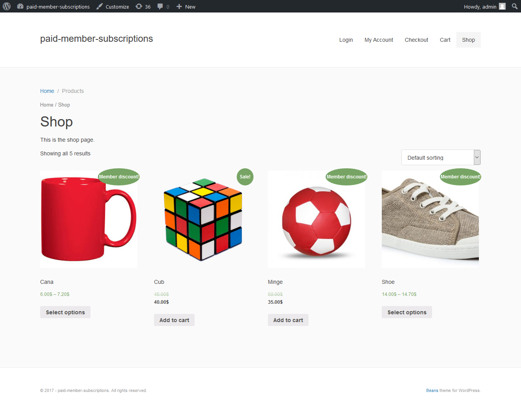Add the Minge ball to cart
The width and height of the screenshot is (521, 415).
[288, 320]
